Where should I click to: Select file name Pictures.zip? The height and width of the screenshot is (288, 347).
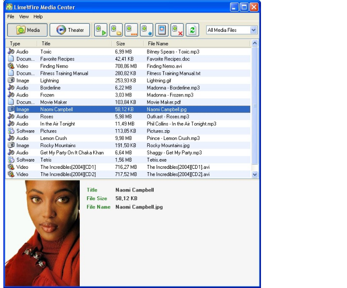click(x=158, y=131)
